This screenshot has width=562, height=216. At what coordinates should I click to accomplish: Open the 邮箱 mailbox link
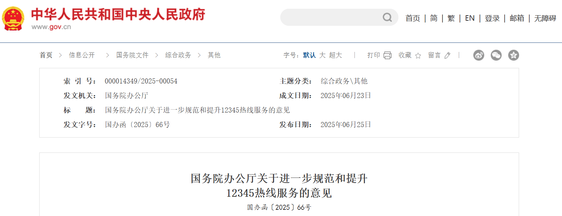(x=517, y=18)
